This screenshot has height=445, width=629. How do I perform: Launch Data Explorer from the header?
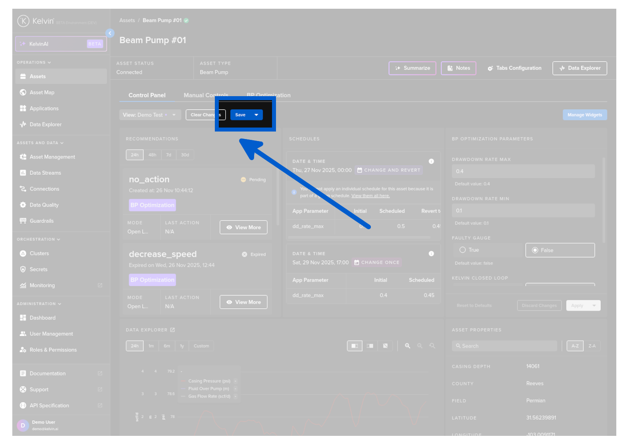pyautogui.click(x=580, y=68)
